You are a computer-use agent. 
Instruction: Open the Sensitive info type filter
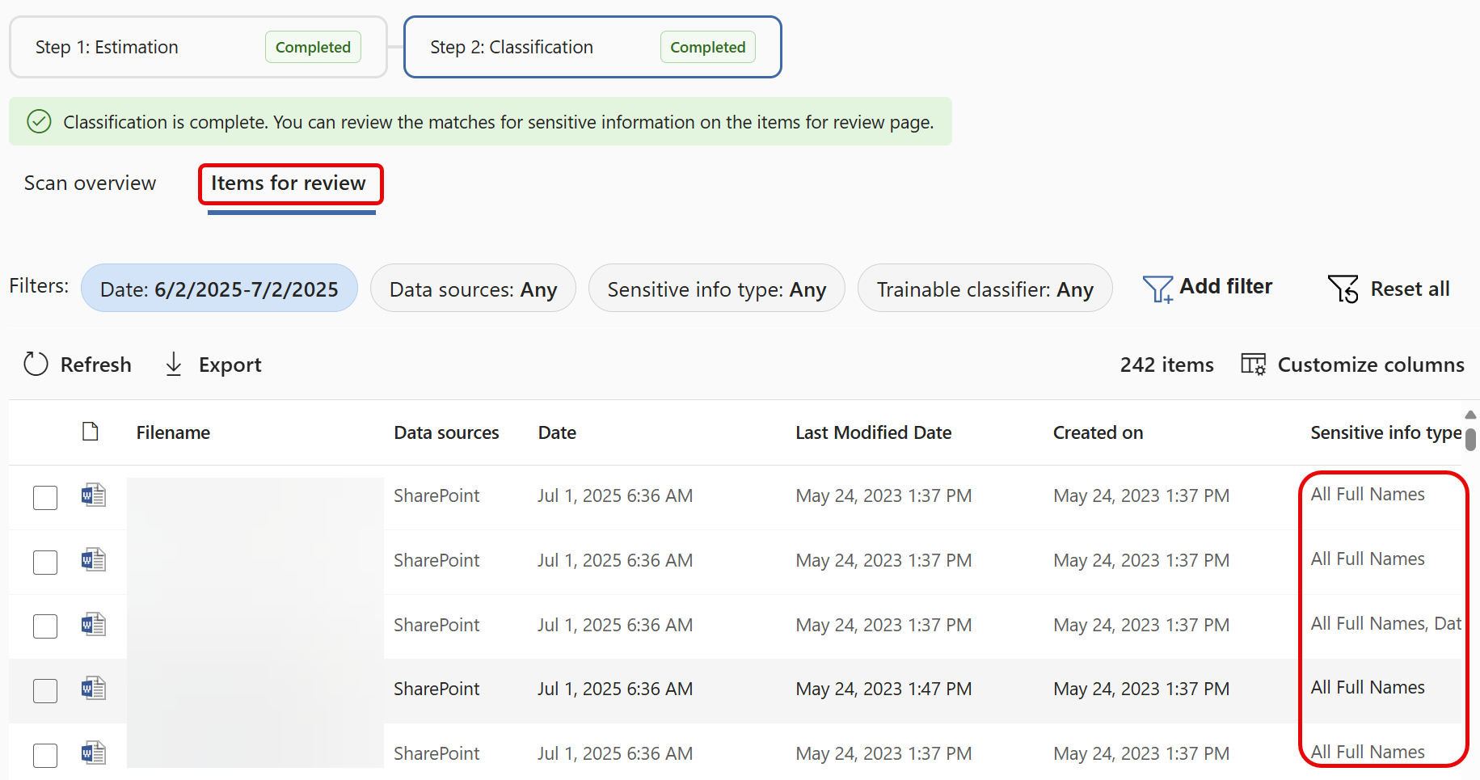click(716, 288)
